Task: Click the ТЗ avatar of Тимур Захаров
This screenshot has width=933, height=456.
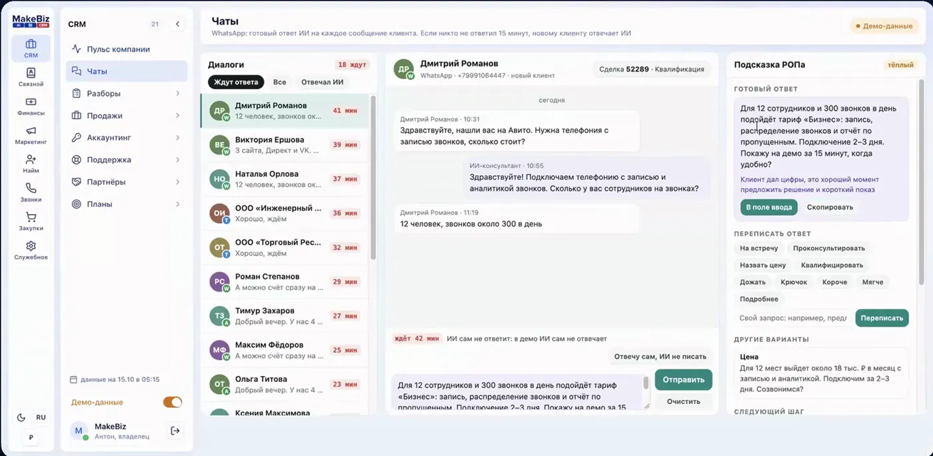Action: click(x=219, y=316)
